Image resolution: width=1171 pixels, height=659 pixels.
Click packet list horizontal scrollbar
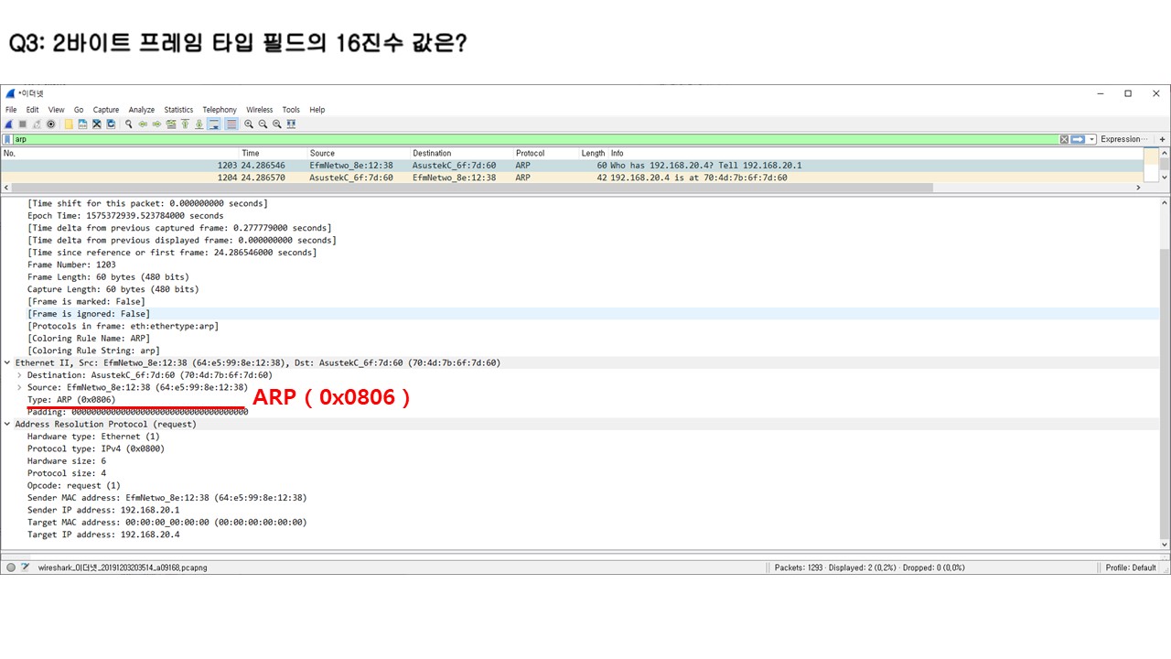(x=471, y=188)
